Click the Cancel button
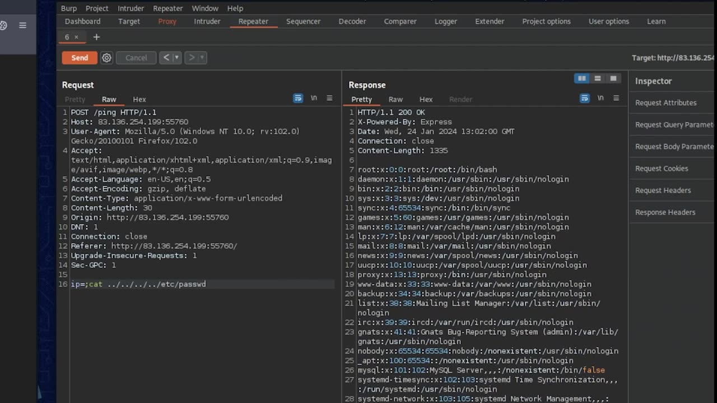The image size is (717, 403). coord(136,58)
